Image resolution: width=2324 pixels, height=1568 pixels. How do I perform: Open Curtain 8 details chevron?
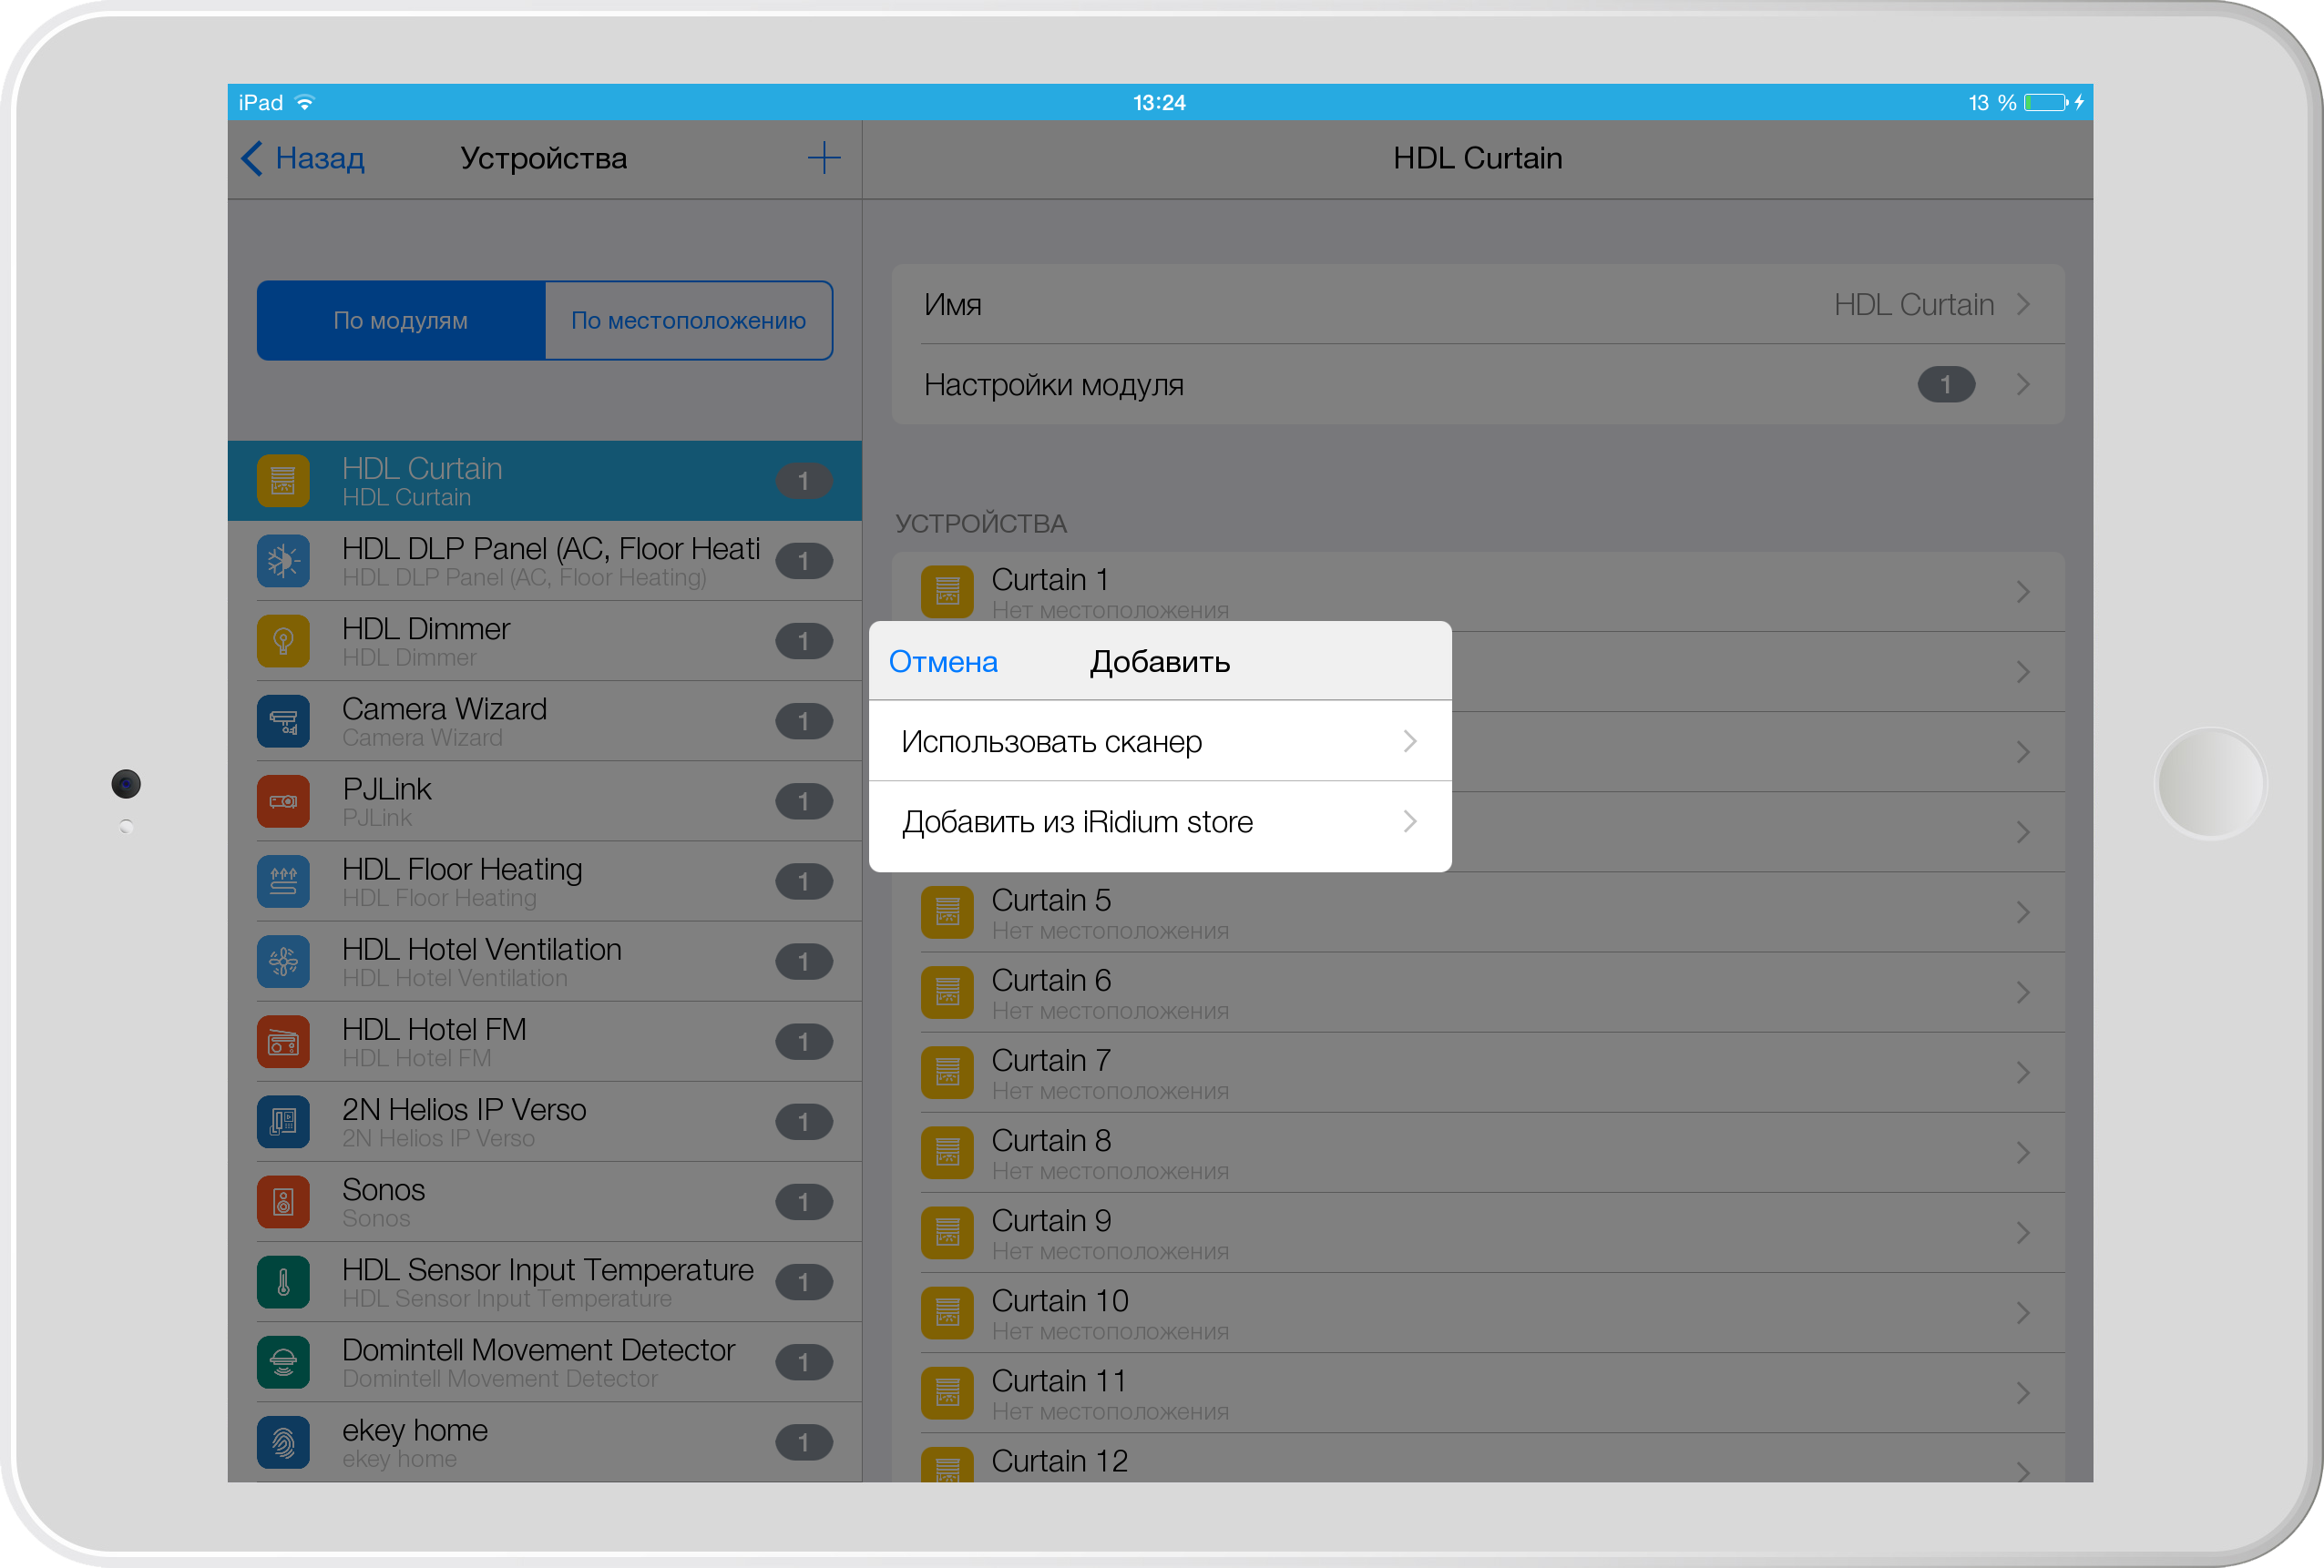pyautogui.click(x=2023, y=1152)
